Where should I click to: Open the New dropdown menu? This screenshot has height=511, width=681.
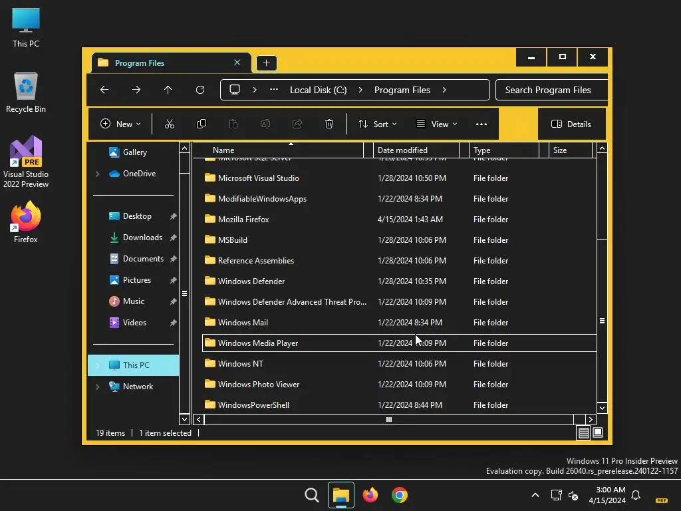coord(120,124)
